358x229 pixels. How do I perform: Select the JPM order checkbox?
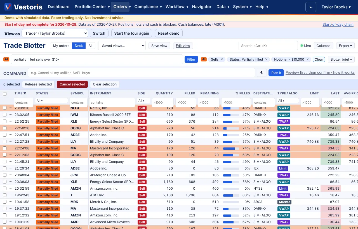[4, 175]
